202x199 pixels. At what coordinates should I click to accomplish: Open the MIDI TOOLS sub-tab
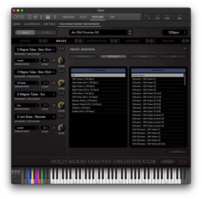click(x=49, y=24)
